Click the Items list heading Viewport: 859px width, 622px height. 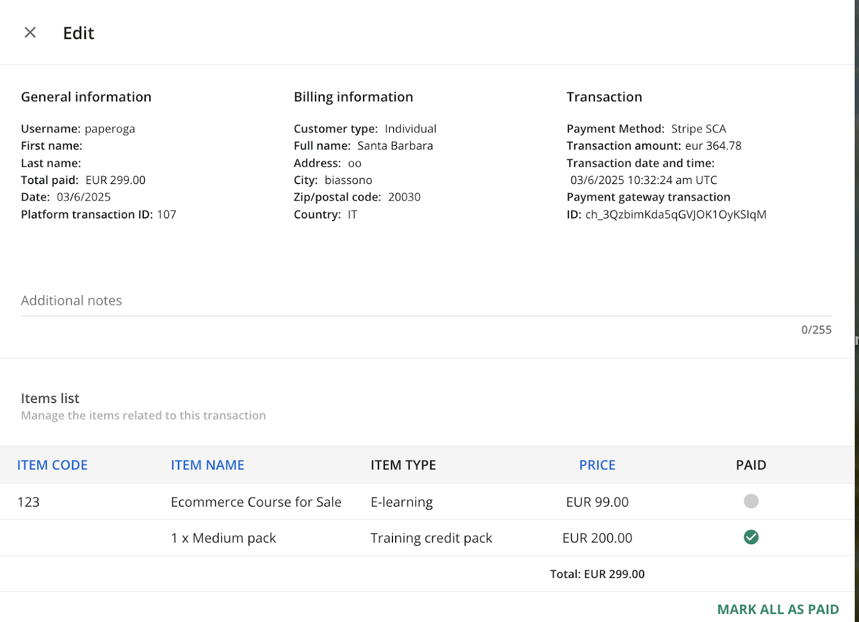click(50, 398)
